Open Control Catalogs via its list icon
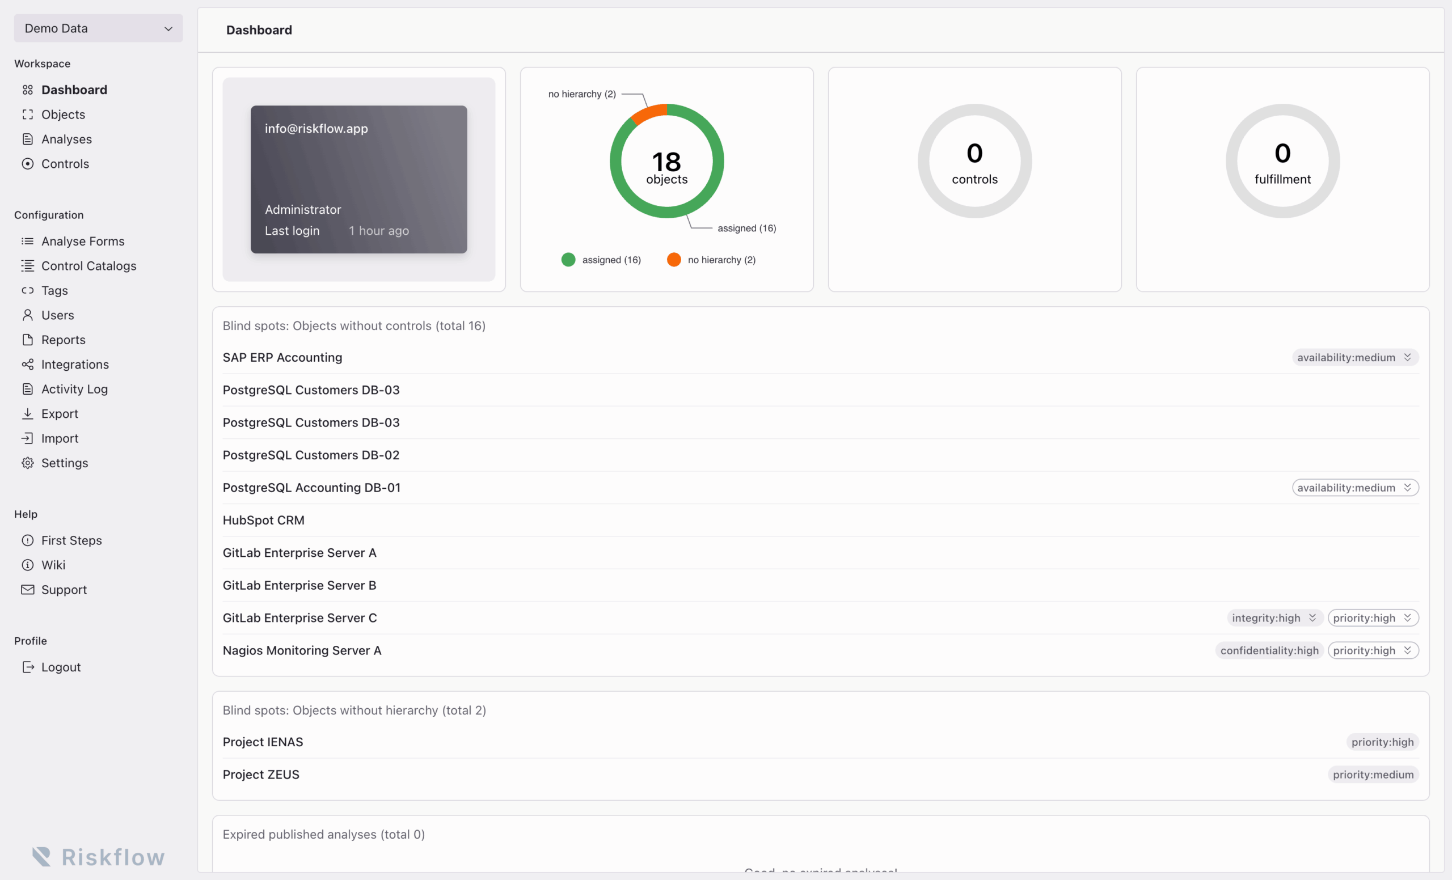This screenshot has height=880, width=1452. tap(28, 266)
